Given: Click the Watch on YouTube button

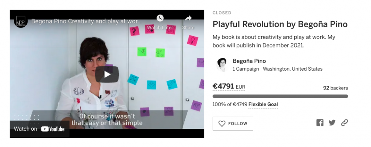Looking at the screenshot, I should click(x=39, y=129).
